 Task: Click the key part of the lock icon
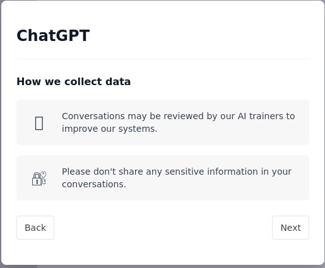[x=44, y=177]
